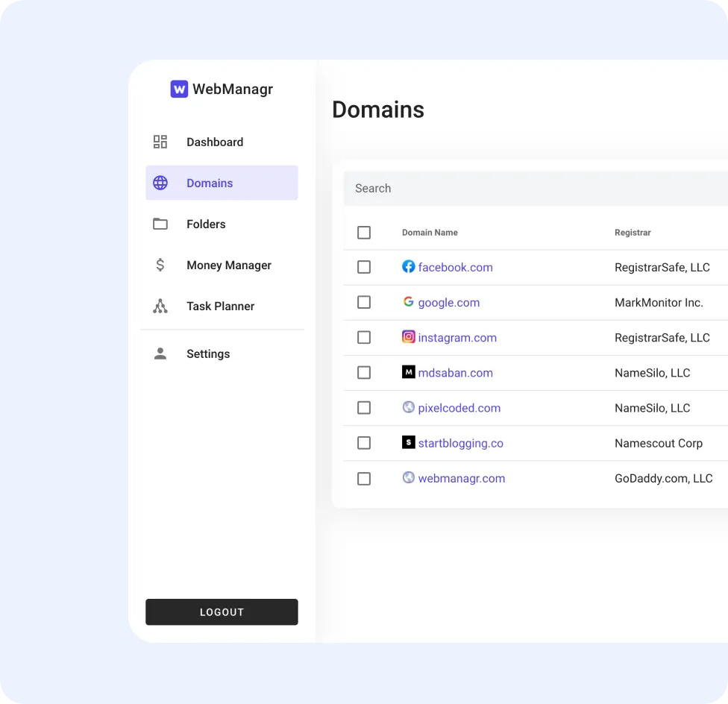
Task: Open the mdsaban.com domain link
Action: (x=455, y=372)
